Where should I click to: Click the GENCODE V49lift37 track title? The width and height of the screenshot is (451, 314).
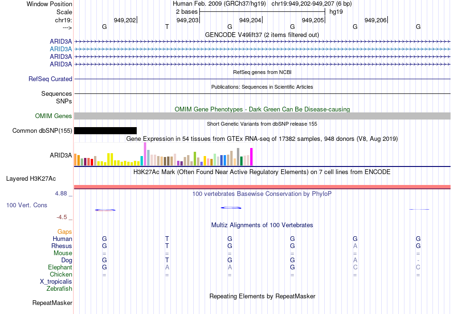[x=262, y=35]
